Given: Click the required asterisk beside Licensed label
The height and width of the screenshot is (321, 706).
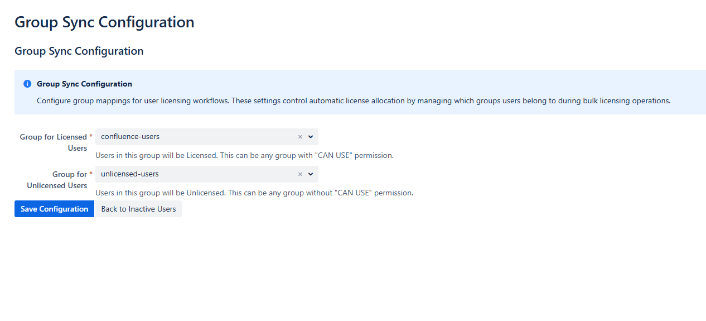Looking at the screenshot, I should [x=91, y=136].
